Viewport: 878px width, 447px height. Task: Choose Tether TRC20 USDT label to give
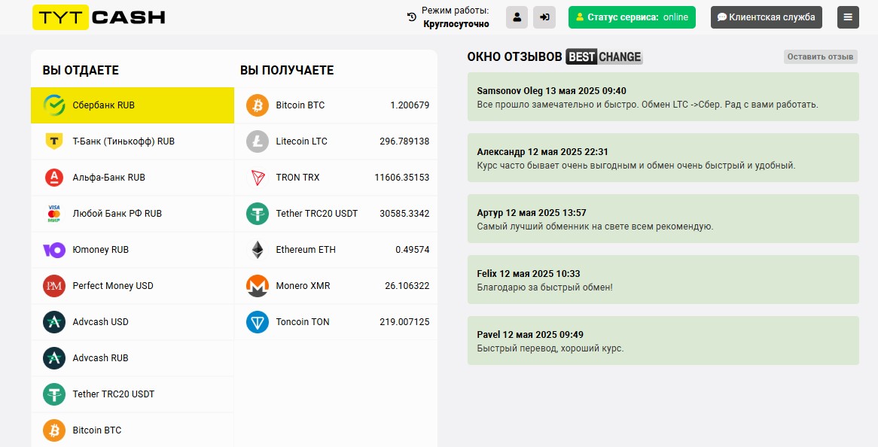pos(114,394)
